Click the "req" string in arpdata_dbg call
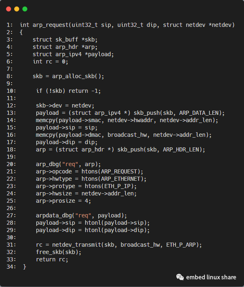244x287 pixels. [84, 215]
